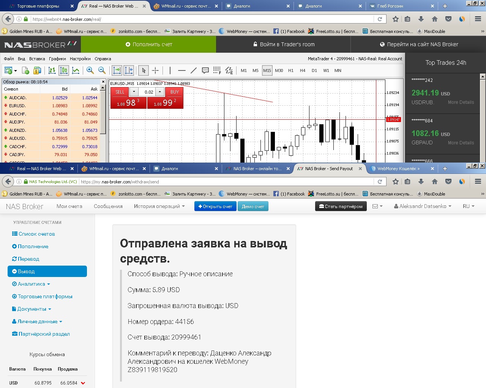486x388 pixels.
Task: Click the Стать партнёром button
Action: [x=341, y=206]
